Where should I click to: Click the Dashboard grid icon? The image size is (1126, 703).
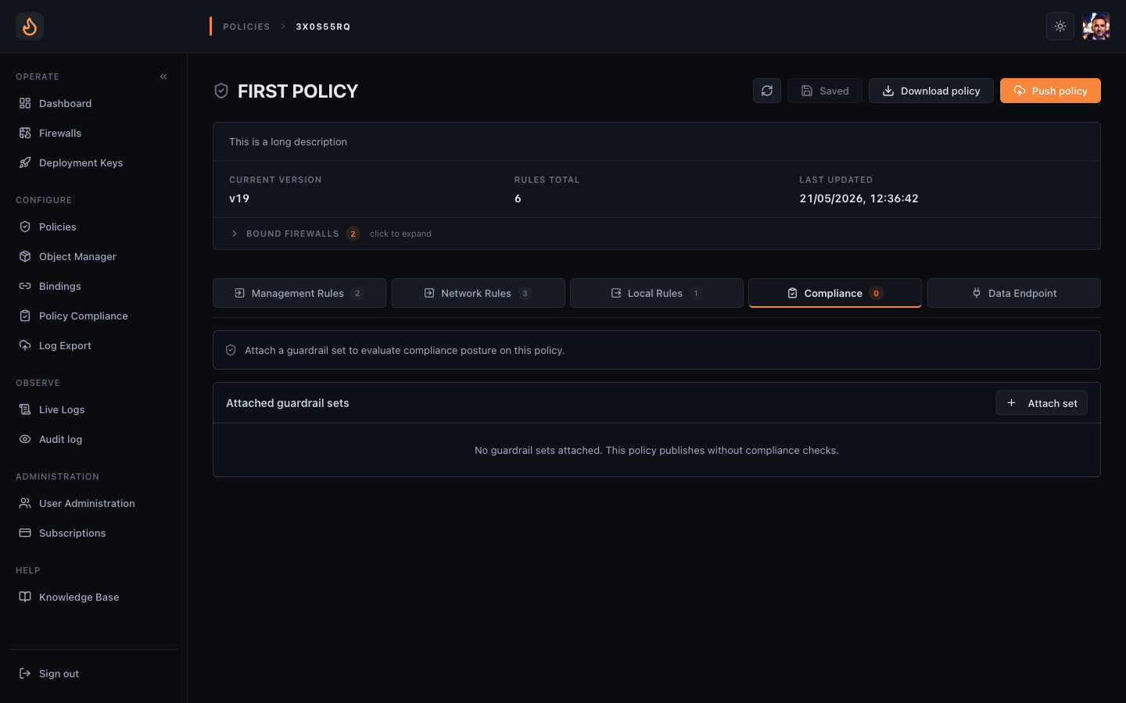coord(25,103)
